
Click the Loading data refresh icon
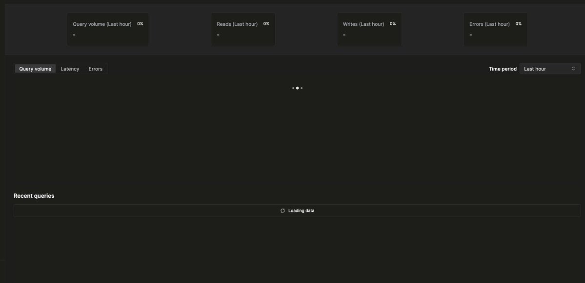[x=283, y=211]
